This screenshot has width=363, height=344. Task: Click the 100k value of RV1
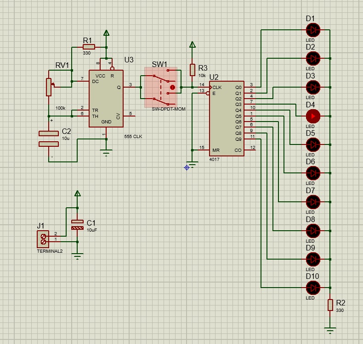[60, 108]
